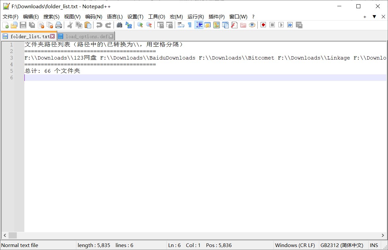Switch to the load_options.def tab
The height and width of the screenshot is (250, 388).
[x=86, y=37]
